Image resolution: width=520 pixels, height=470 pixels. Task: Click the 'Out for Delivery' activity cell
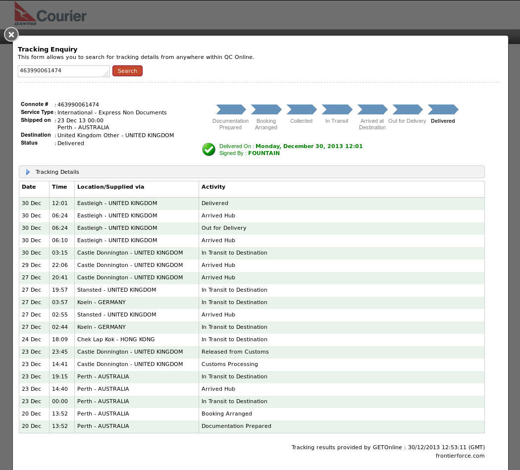coord(224,228)
